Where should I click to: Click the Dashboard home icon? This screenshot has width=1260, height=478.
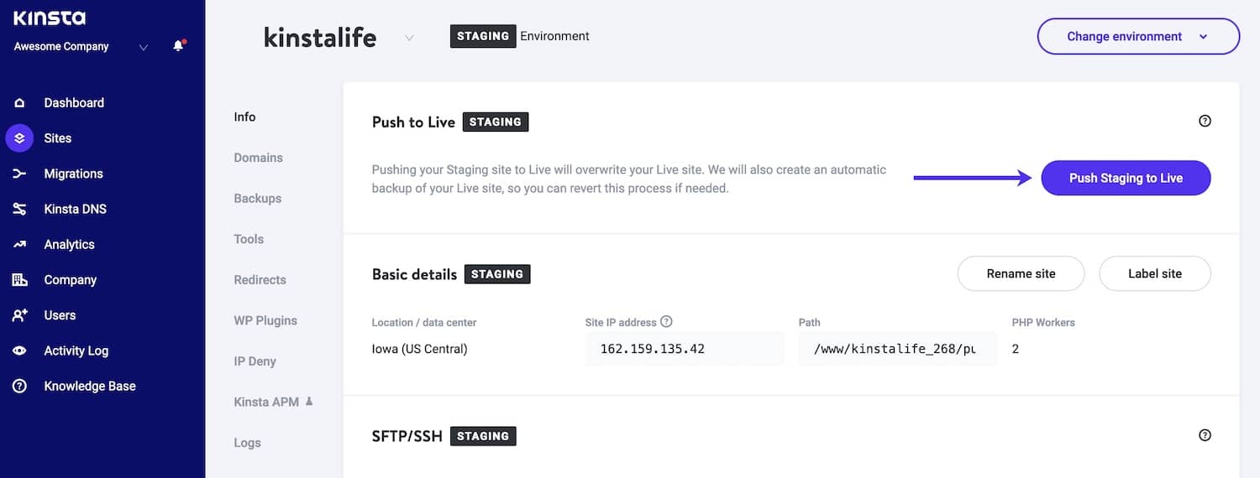pos(19,103)
